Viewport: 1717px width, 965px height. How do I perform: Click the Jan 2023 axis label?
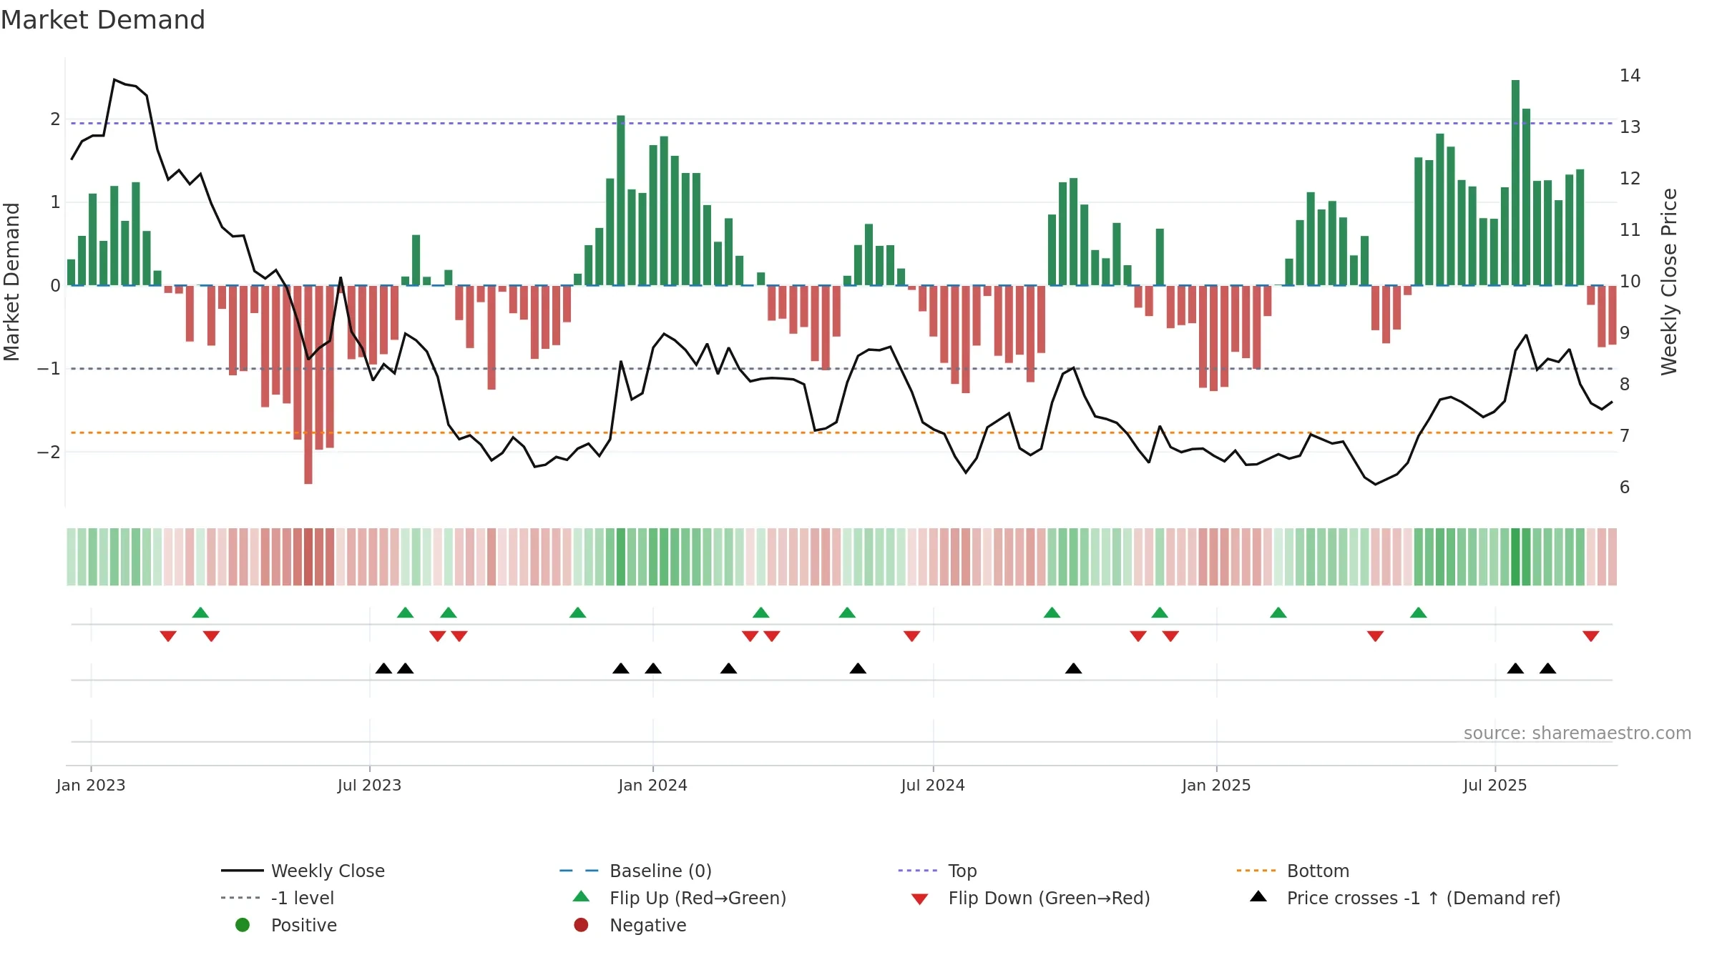tap(91, 785)
